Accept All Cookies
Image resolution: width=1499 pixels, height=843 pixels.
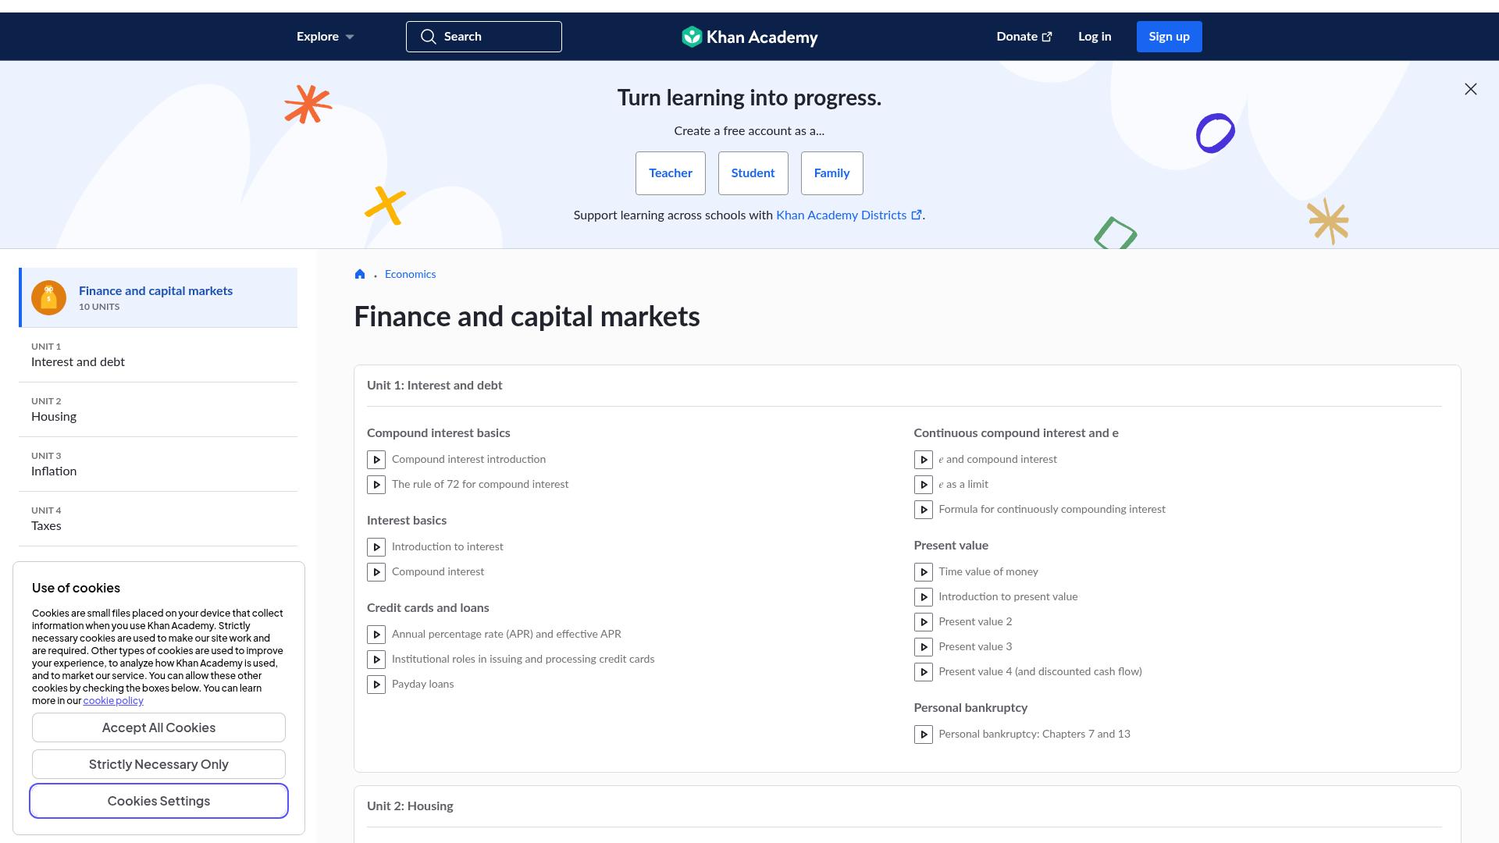click(x=158, y=727)
